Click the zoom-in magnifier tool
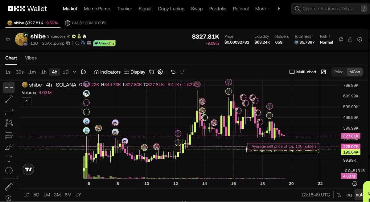The image size is (370, 202). (x=9, y=199)
